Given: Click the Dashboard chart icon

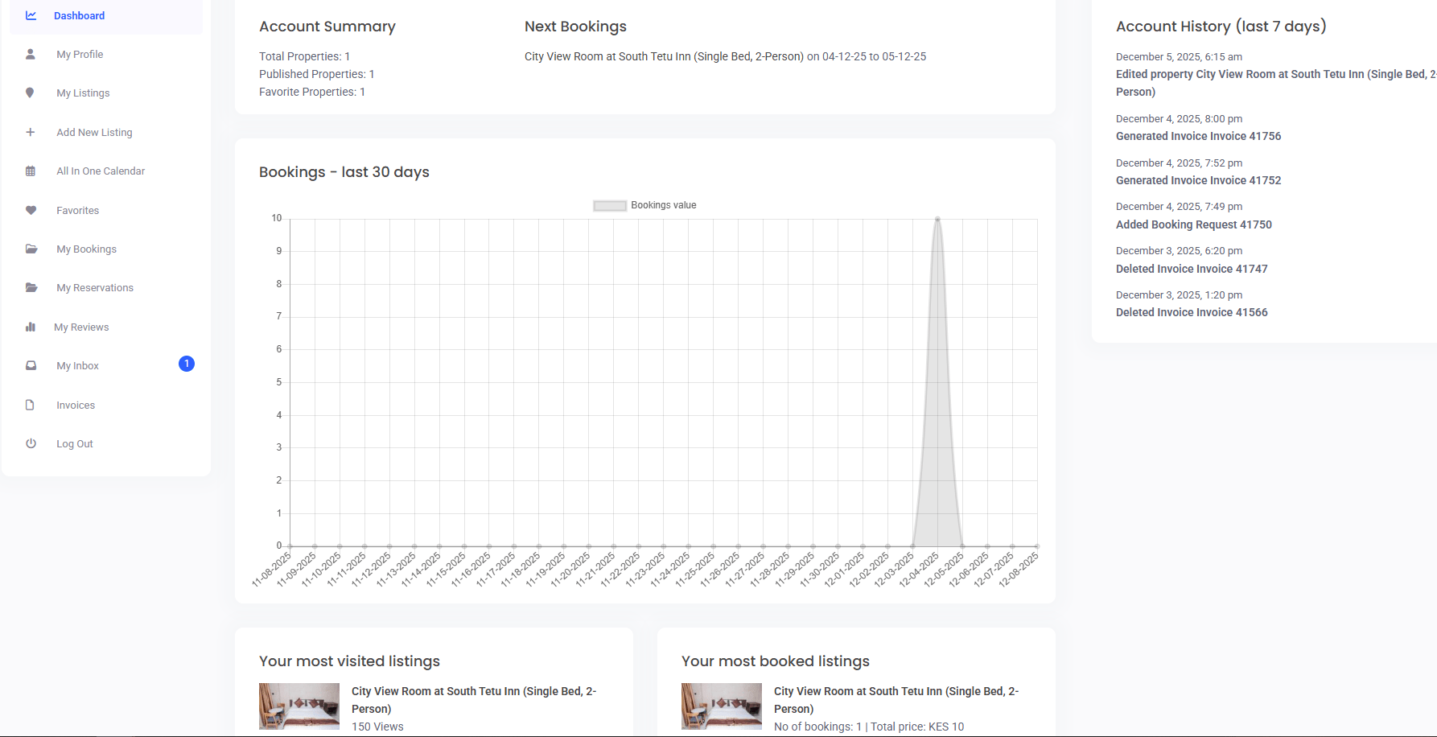Looking at the screenshot, I should [x=31, y=15].
